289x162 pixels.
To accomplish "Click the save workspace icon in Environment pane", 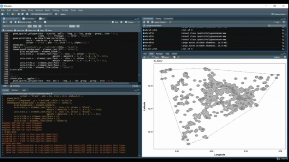I will point(148,22).
